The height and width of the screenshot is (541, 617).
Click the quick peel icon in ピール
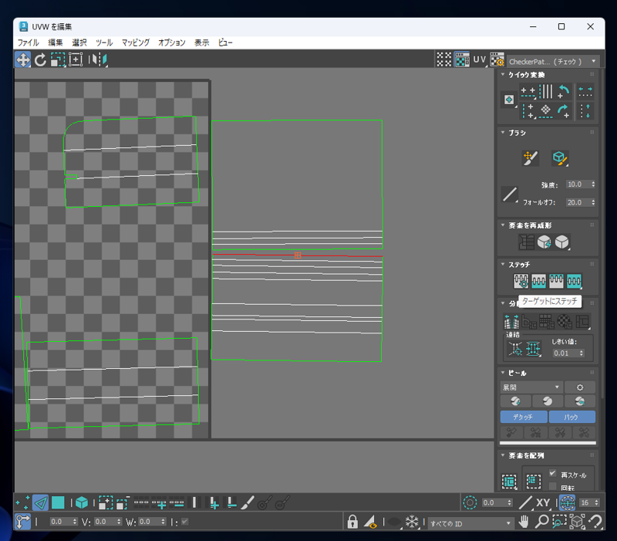515,401
